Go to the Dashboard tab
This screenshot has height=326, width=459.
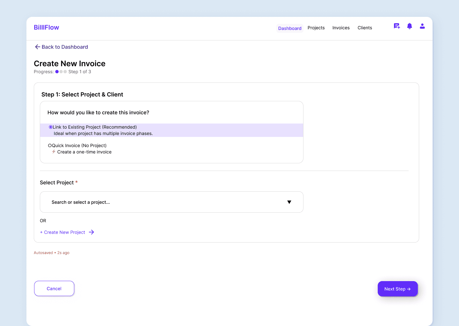(290, 28)
